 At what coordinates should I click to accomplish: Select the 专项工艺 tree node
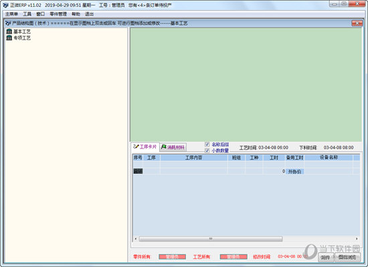point(22,37)
